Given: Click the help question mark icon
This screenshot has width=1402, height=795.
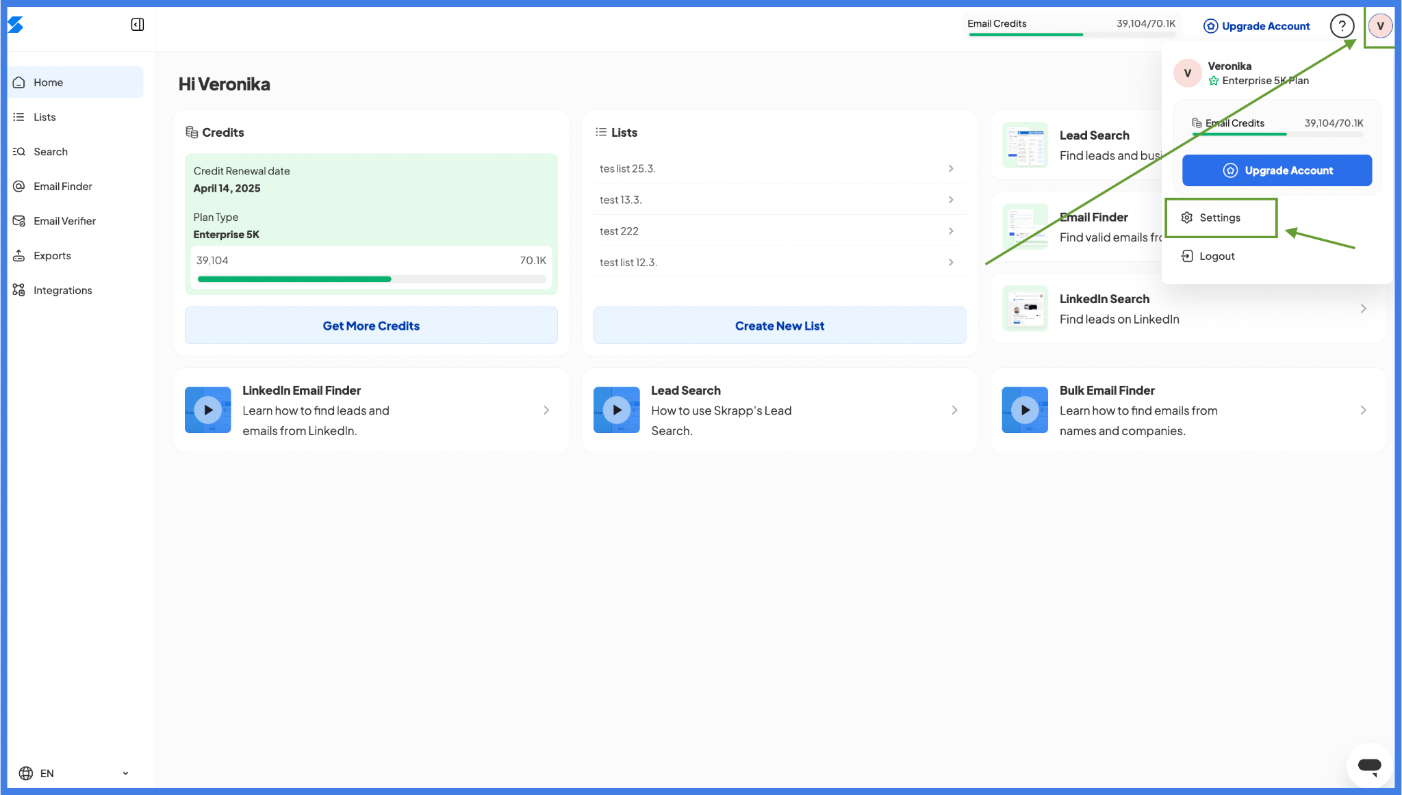Looking at the screenshot, I should pos(1342,26).
